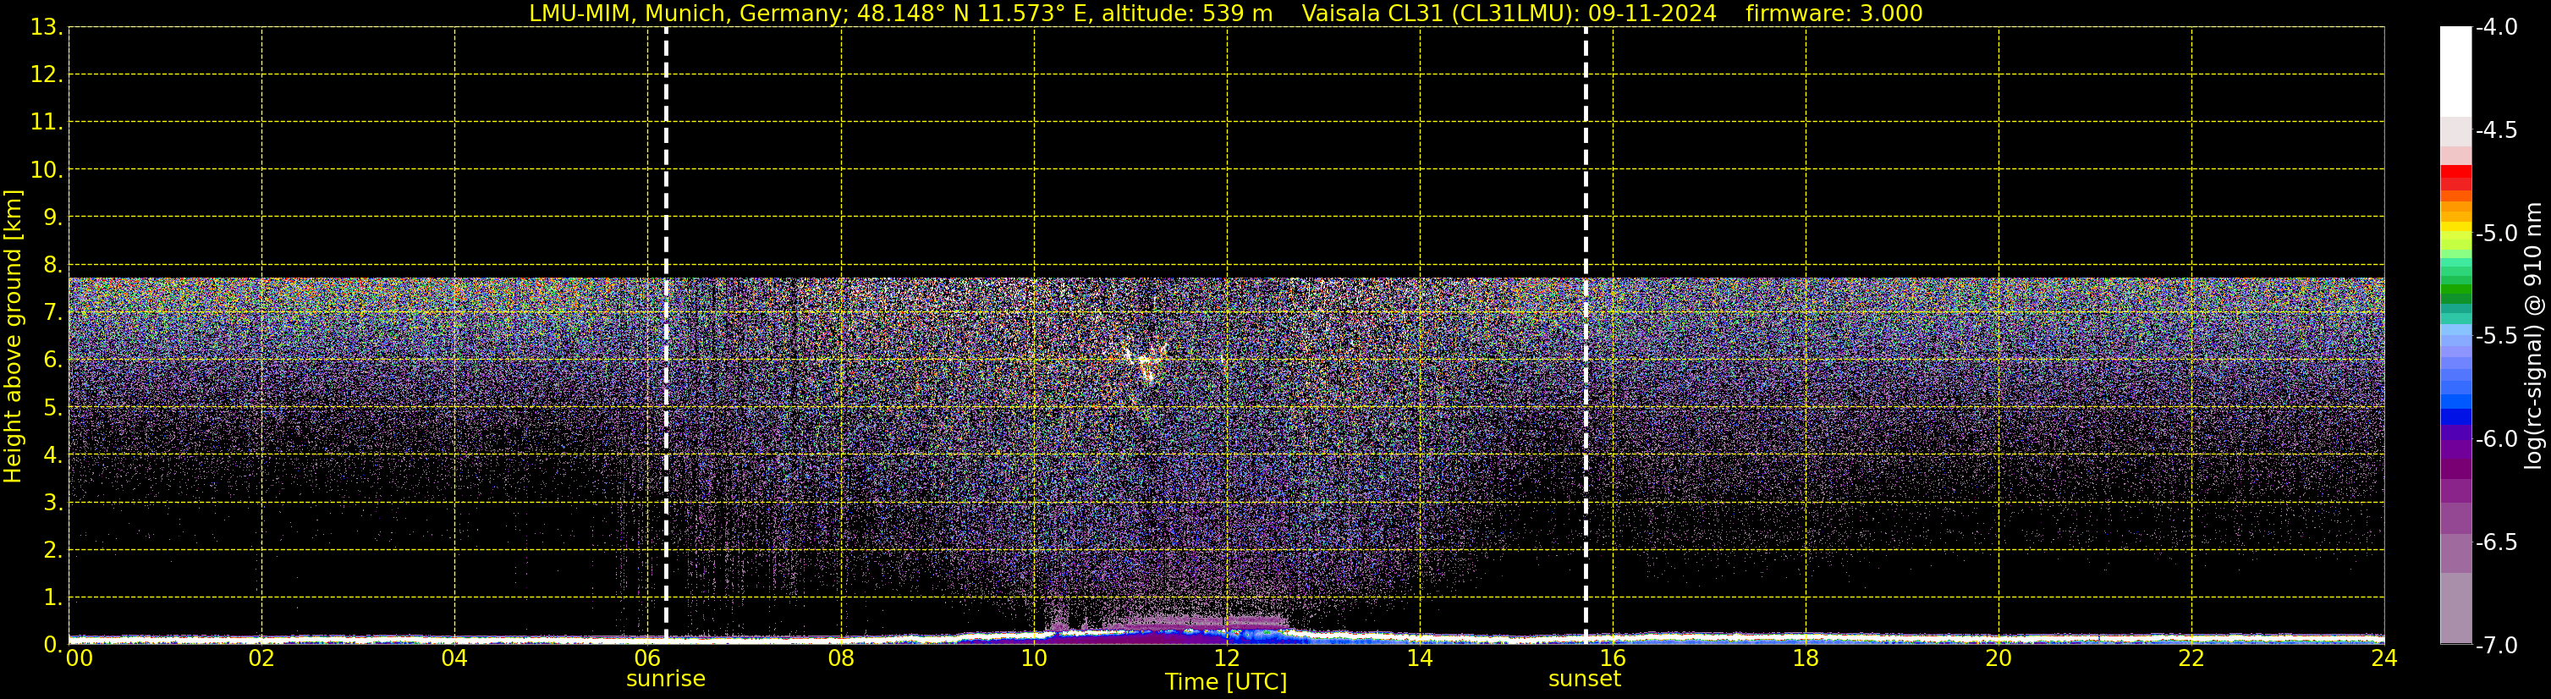The image size is (2551, 699).
Task: Click the 'sunset' label under the time axis
Action: (x=1585, y=680)
